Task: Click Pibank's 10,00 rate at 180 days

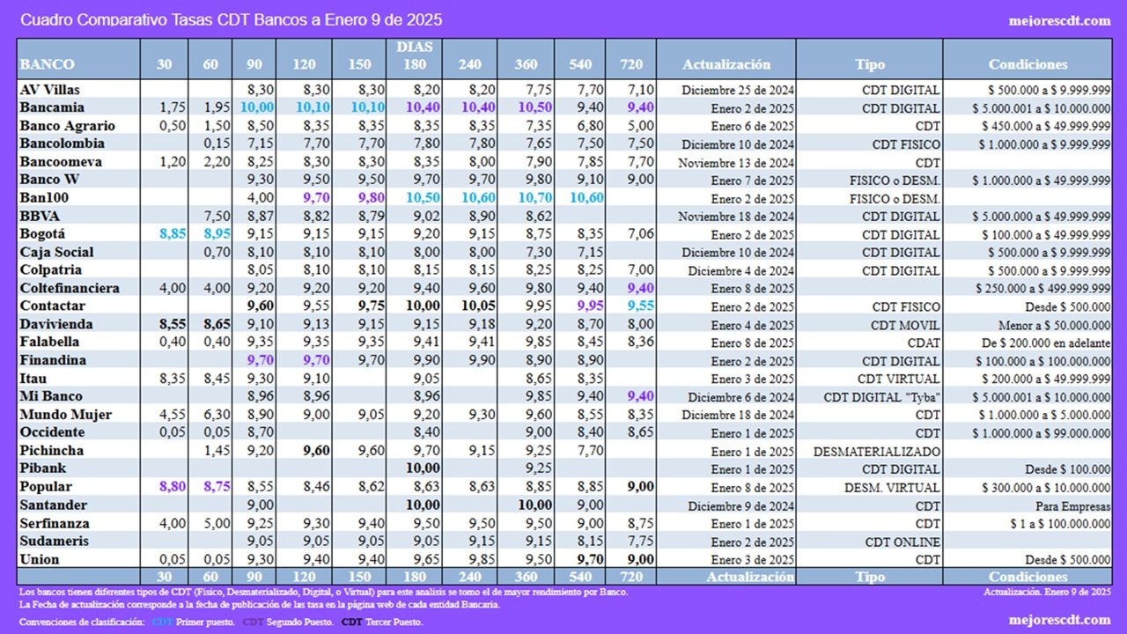Action: click(x=423, y=468)
